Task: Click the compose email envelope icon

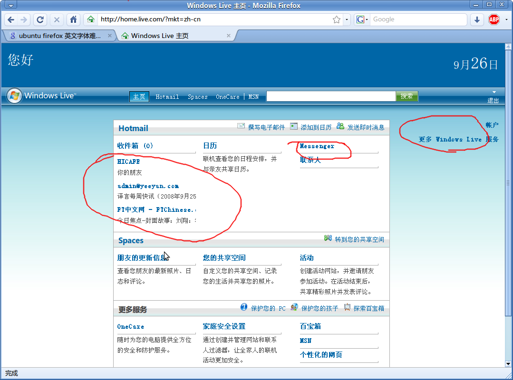Action: tap(241, 126)
